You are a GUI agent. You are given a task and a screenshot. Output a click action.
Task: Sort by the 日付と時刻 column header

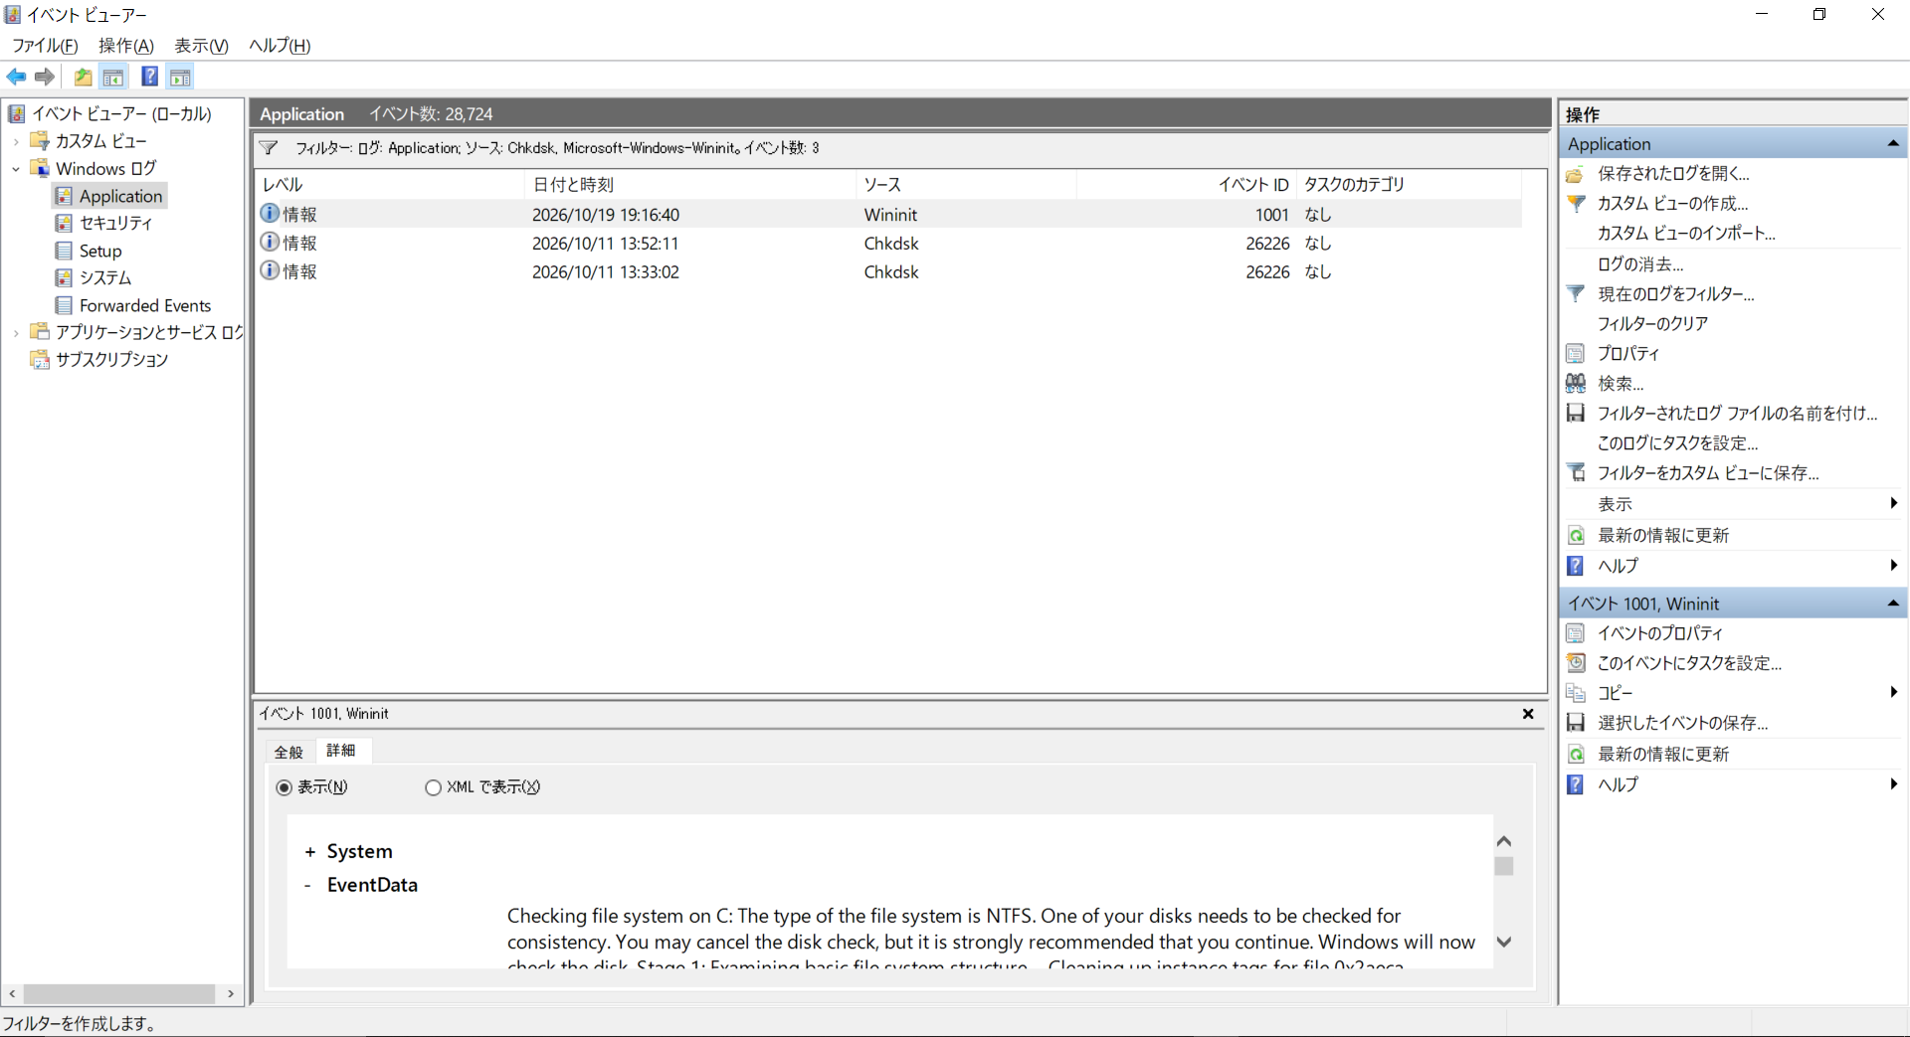[688, 185]
